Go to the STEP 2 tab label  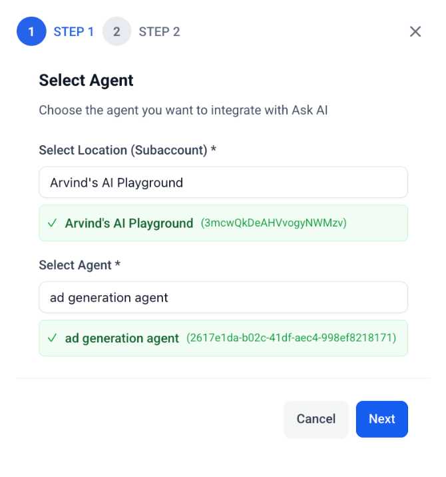[x=159, y=32]
